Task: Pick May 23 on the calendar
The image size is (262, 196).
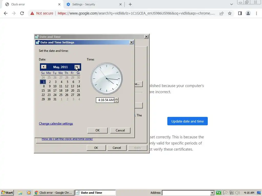Action: click(49, 95)
